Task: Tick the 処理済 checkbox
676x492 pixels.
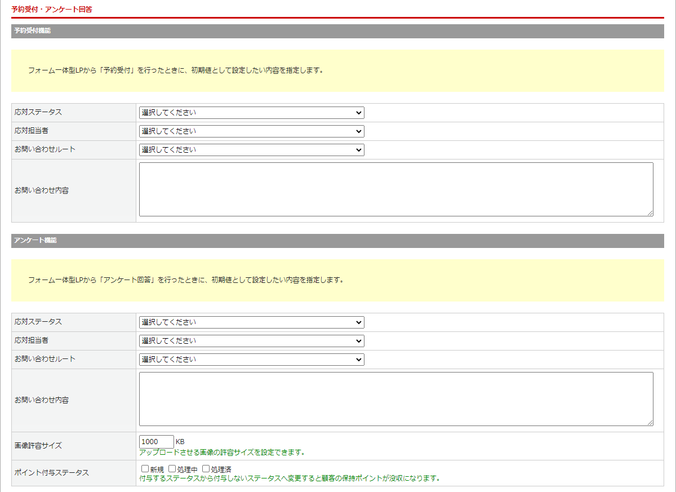Action: 206,469
